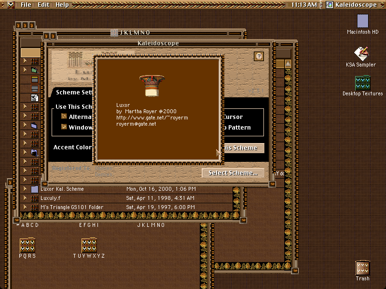Select the TUVWXYZ folder icon

click(x=89, y=245)
